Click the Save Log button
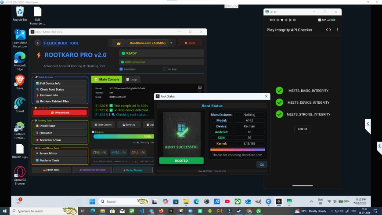 (129, 125)
